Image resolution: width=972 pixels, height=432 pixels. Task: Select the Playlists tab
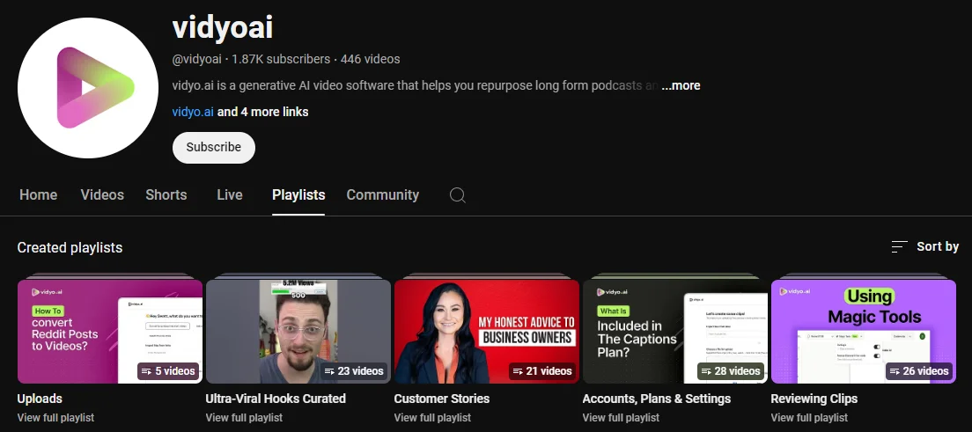tap(298, 194)
